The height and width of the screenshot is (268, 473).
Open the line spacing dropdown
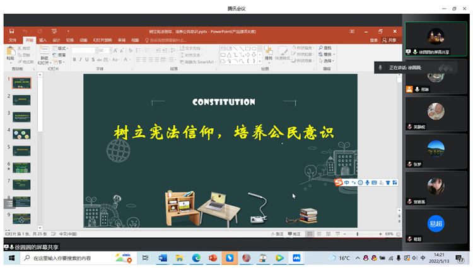click(x=174, y=50)
